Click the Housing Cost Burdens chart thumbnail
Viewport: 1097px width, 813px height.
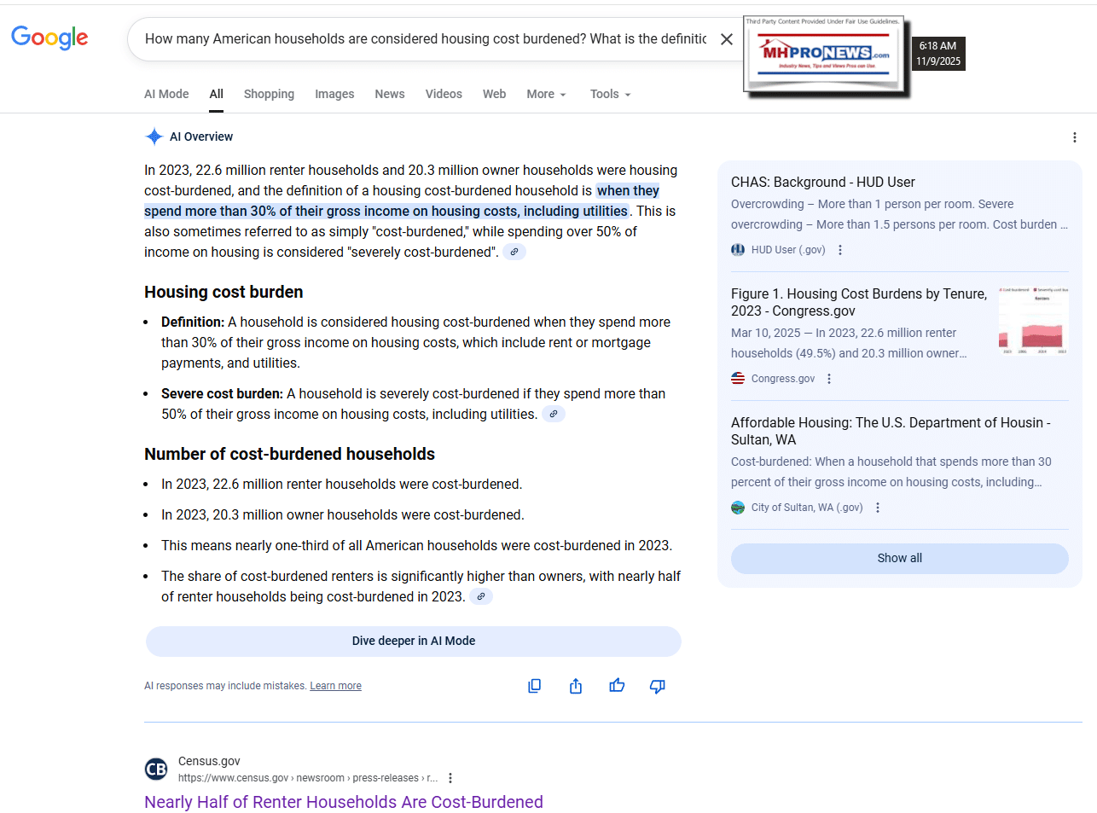(x=1033, y=321)
